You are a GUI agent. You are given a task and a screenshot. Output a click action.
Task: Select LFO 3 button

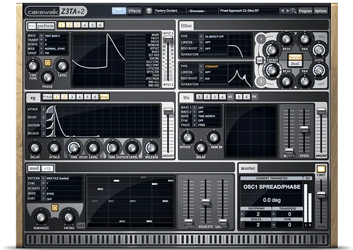[x=214, y=97]
